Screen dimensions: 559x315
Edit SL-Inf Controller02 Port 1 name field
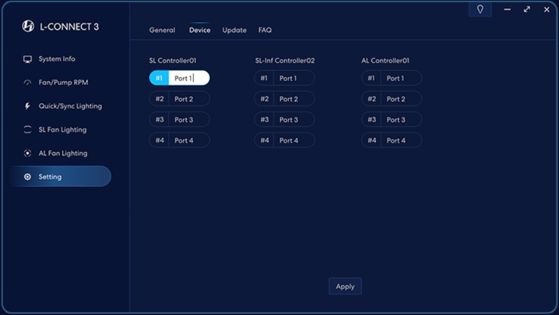294,78
